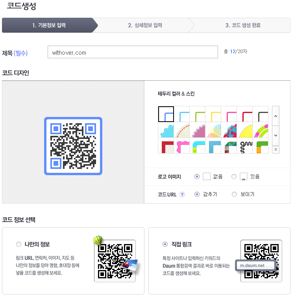This screenshot has height=298, width=294.
Task: Select the black squiggly line frame skin
Action: click(245, 146)
